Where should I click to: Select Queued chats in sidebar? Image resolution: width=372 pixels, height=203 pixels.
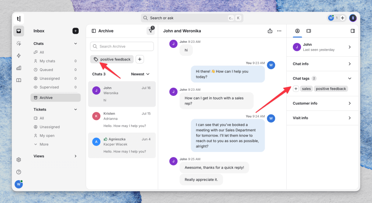55,70
